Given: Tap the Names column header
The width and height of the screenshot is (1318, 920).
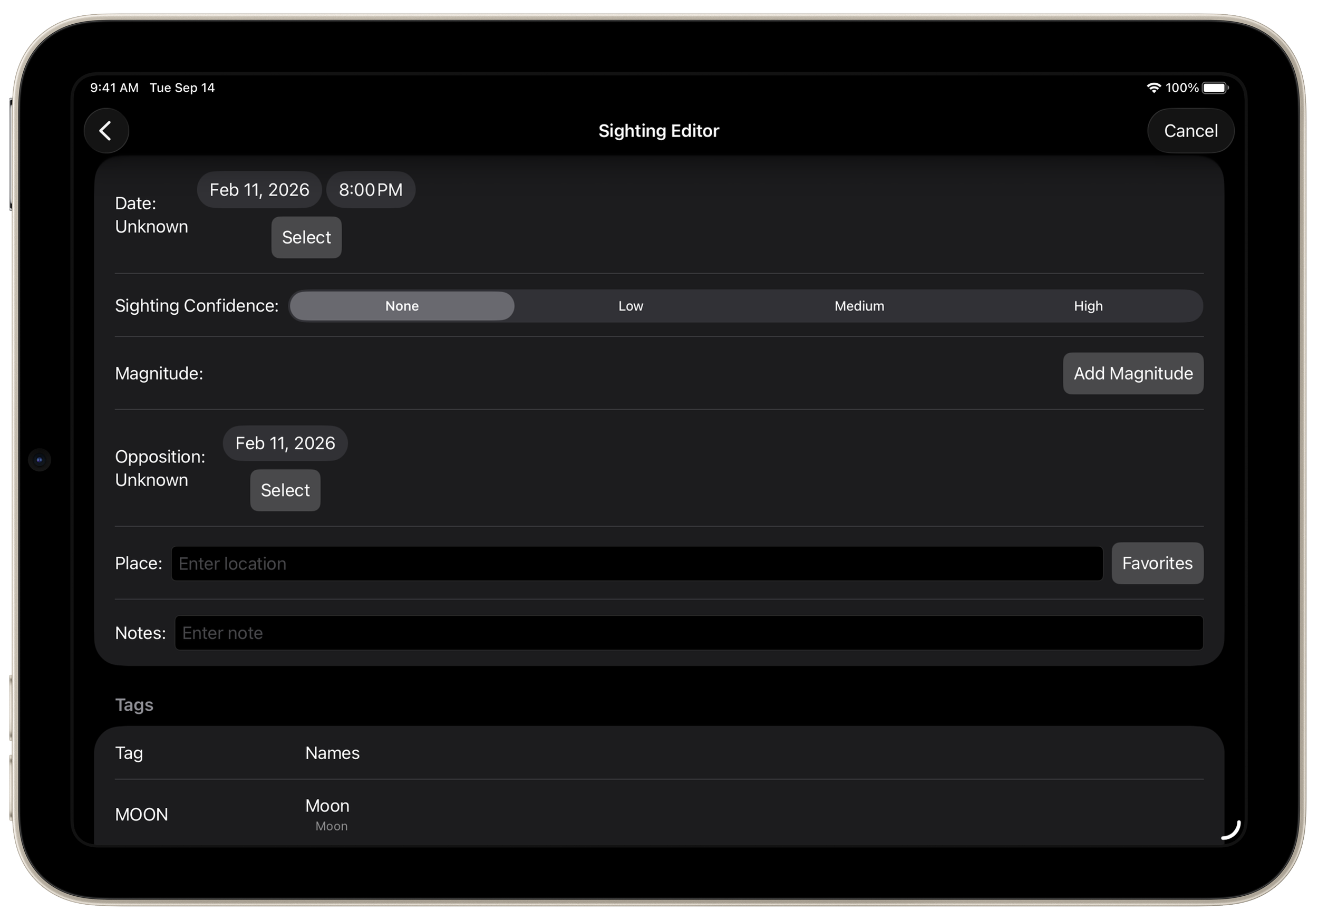Looking at the screenshot, I should click(332, 753).
